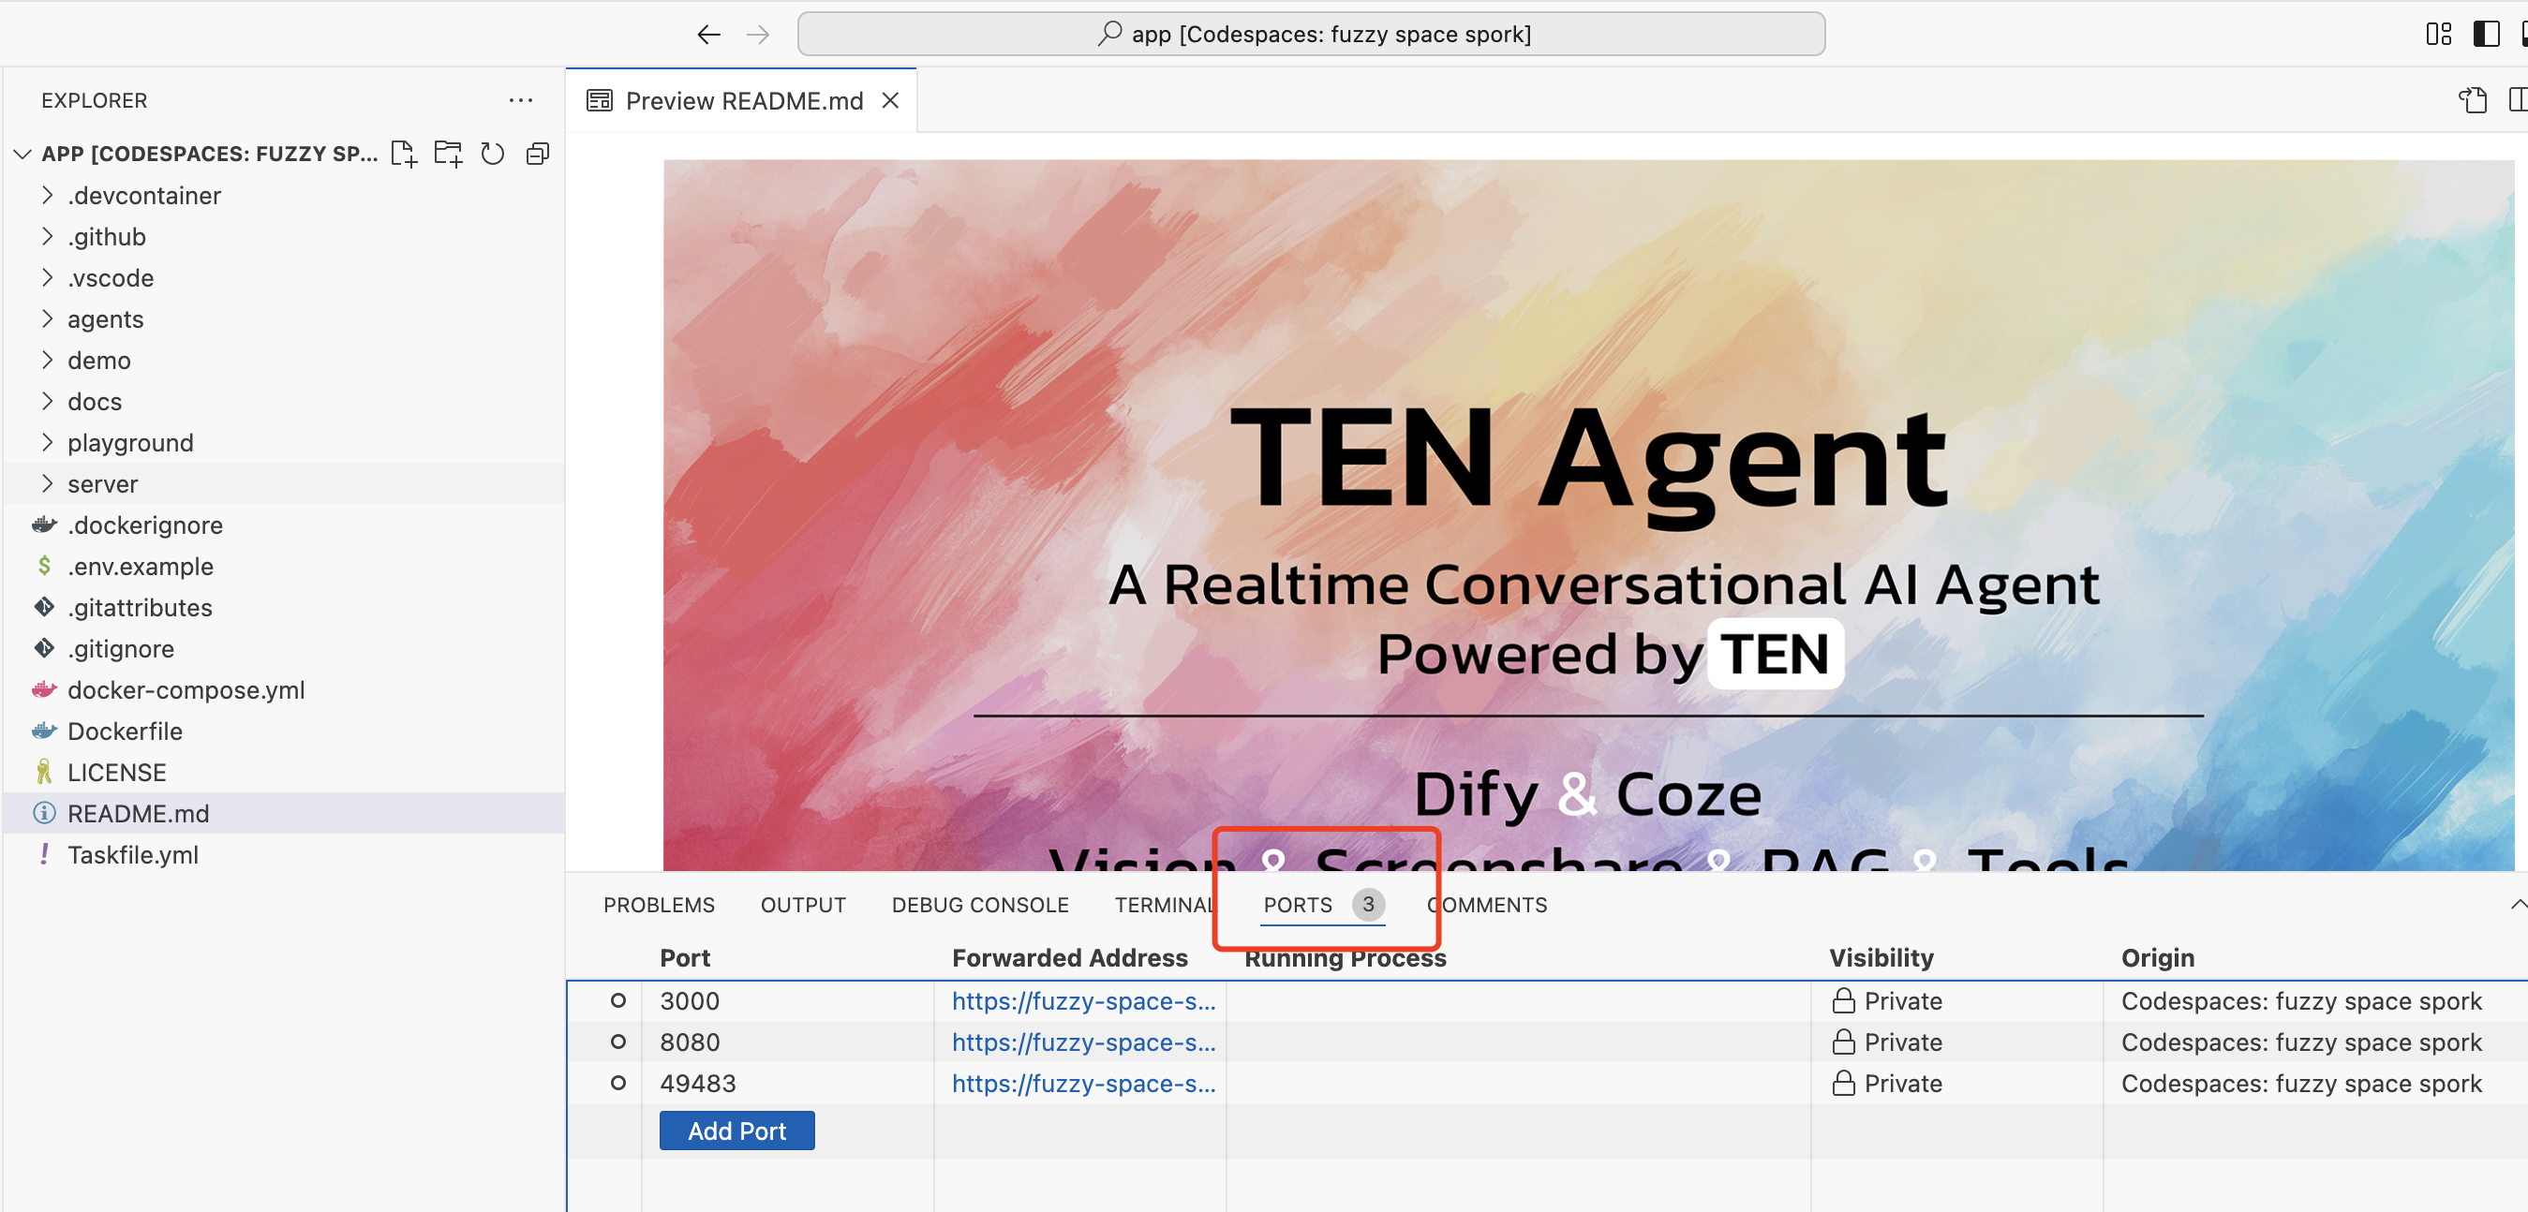Expand the server folder
The width and height of the screenshot is (2528, 1212).
(x=47, y=484)
